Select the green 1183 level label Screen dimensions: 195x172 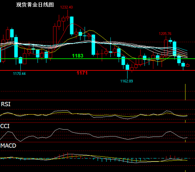(77, 56)
